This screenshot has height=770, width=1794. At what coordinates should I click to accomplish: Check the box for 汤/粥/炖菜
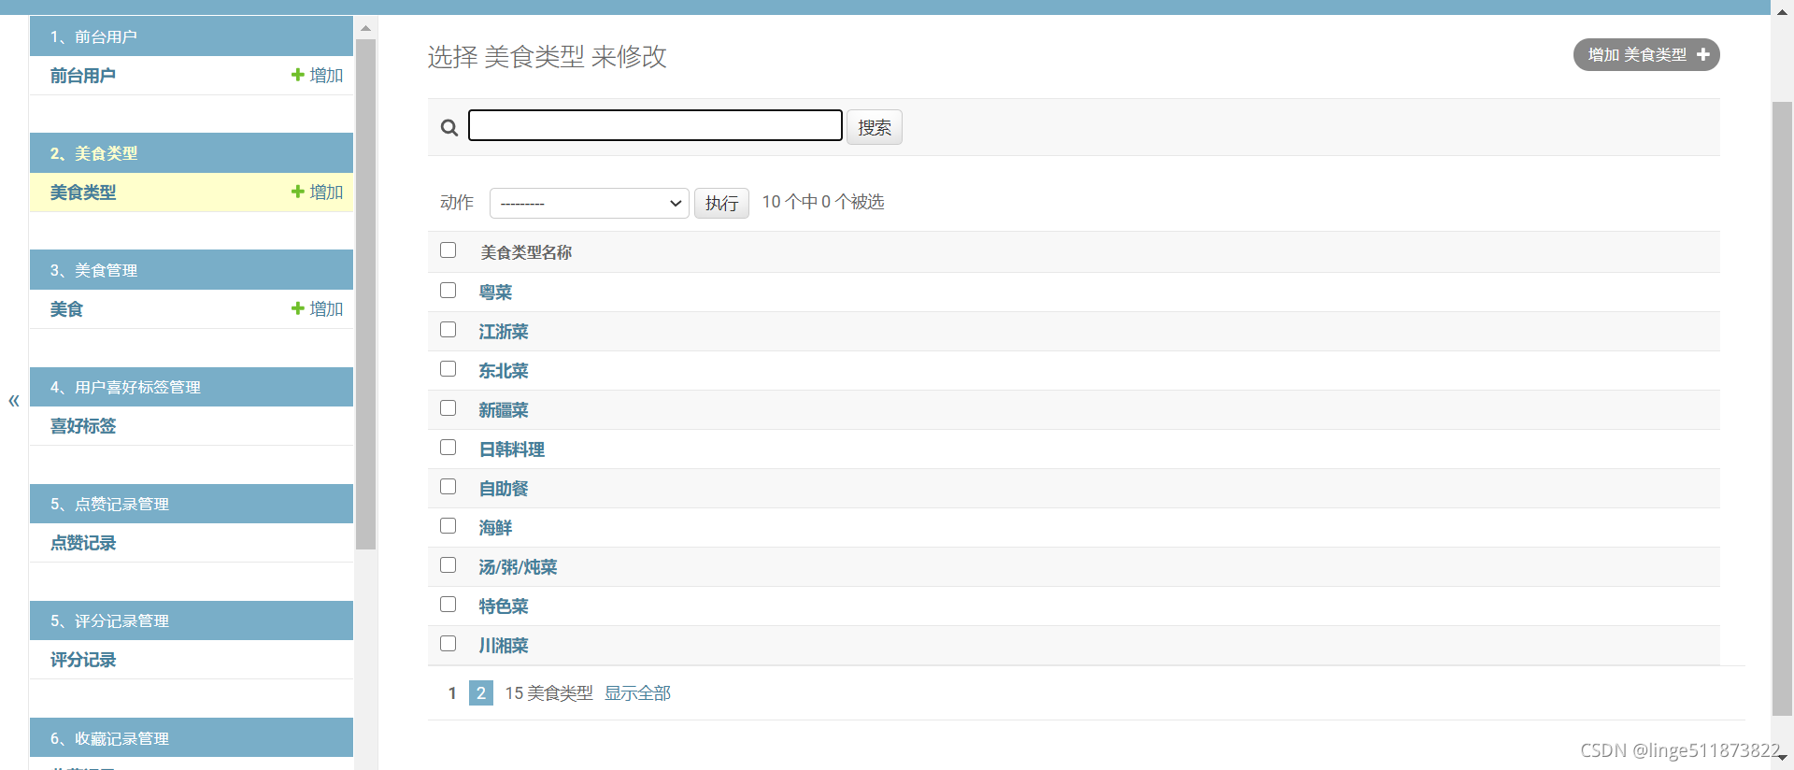point(448,565)
